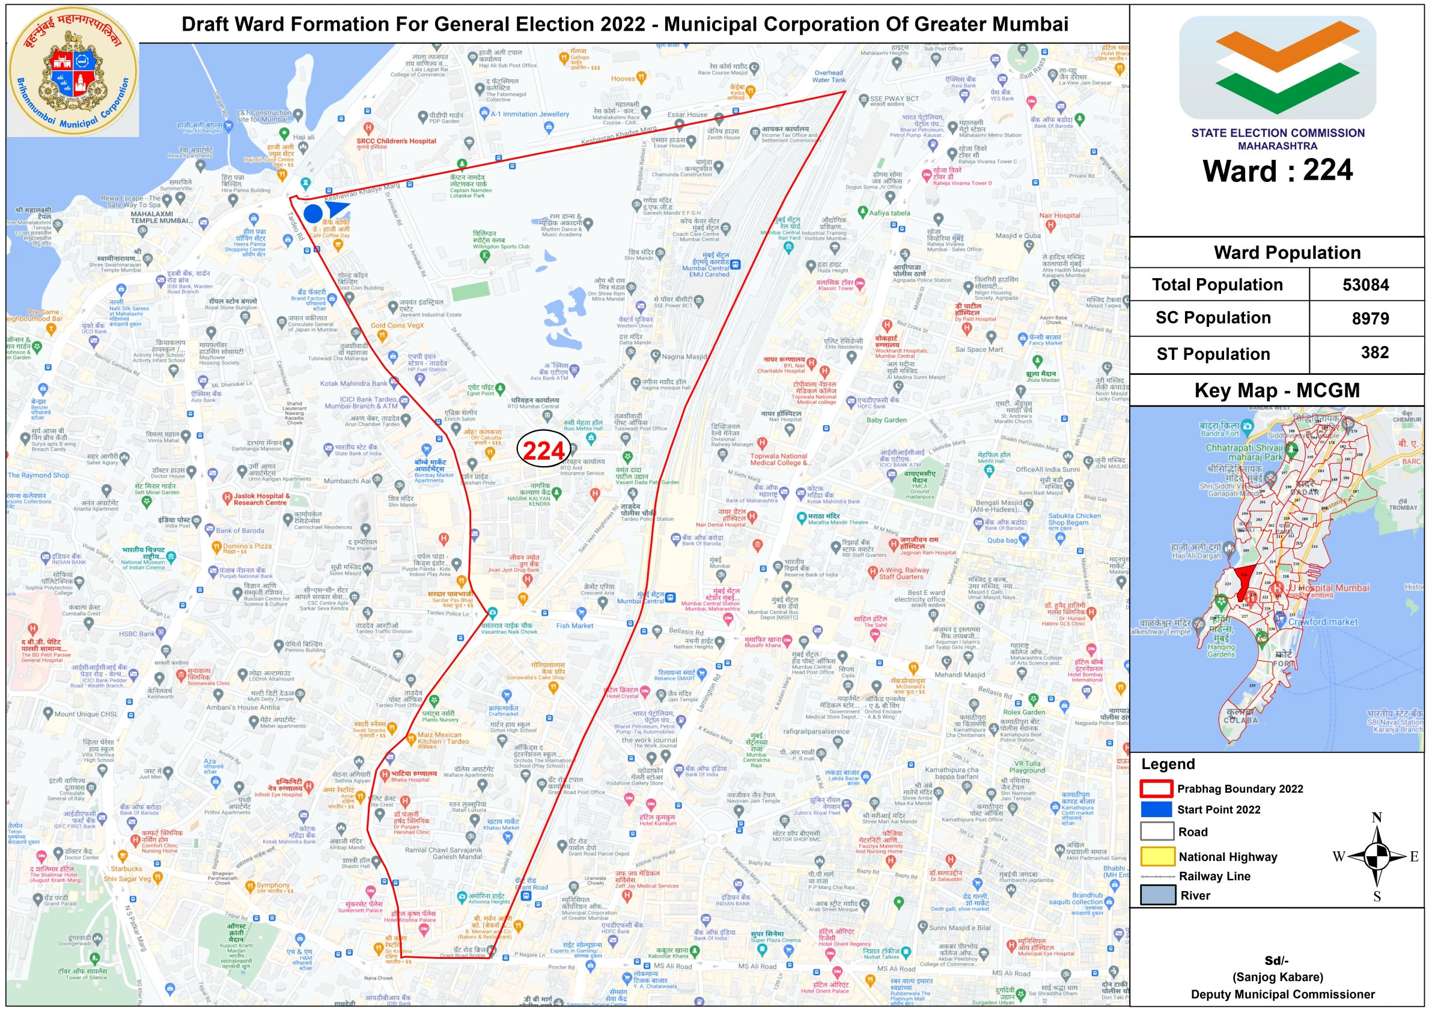Image resolution: width=1429 pixels, height=1010 pixels.
Task: Click the Key Map - MCGM heading
Action: click(x=1276, y=390)
